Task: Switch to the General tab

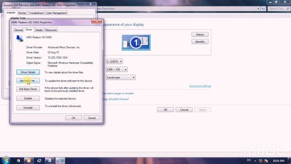Action: pyautogui.click(x=19, y=30)
